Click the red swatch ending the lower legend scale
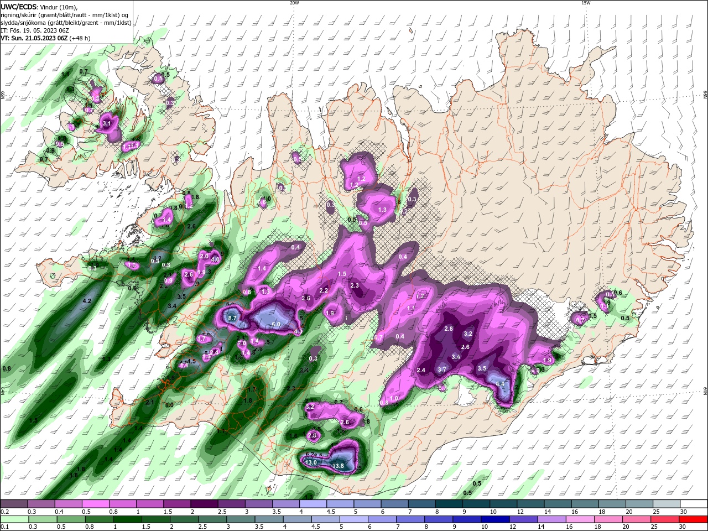 point(694,519)
